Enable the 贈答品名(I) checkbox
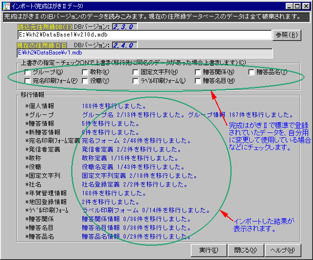The width and height of the screenshot is (313, 260). tap(252, 73)
